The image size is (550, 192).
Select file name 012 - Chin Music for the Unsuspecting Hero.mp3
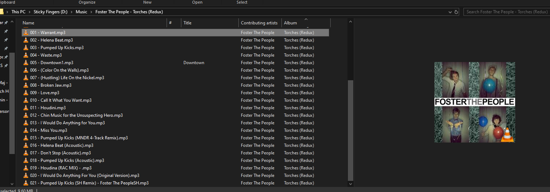76,115
